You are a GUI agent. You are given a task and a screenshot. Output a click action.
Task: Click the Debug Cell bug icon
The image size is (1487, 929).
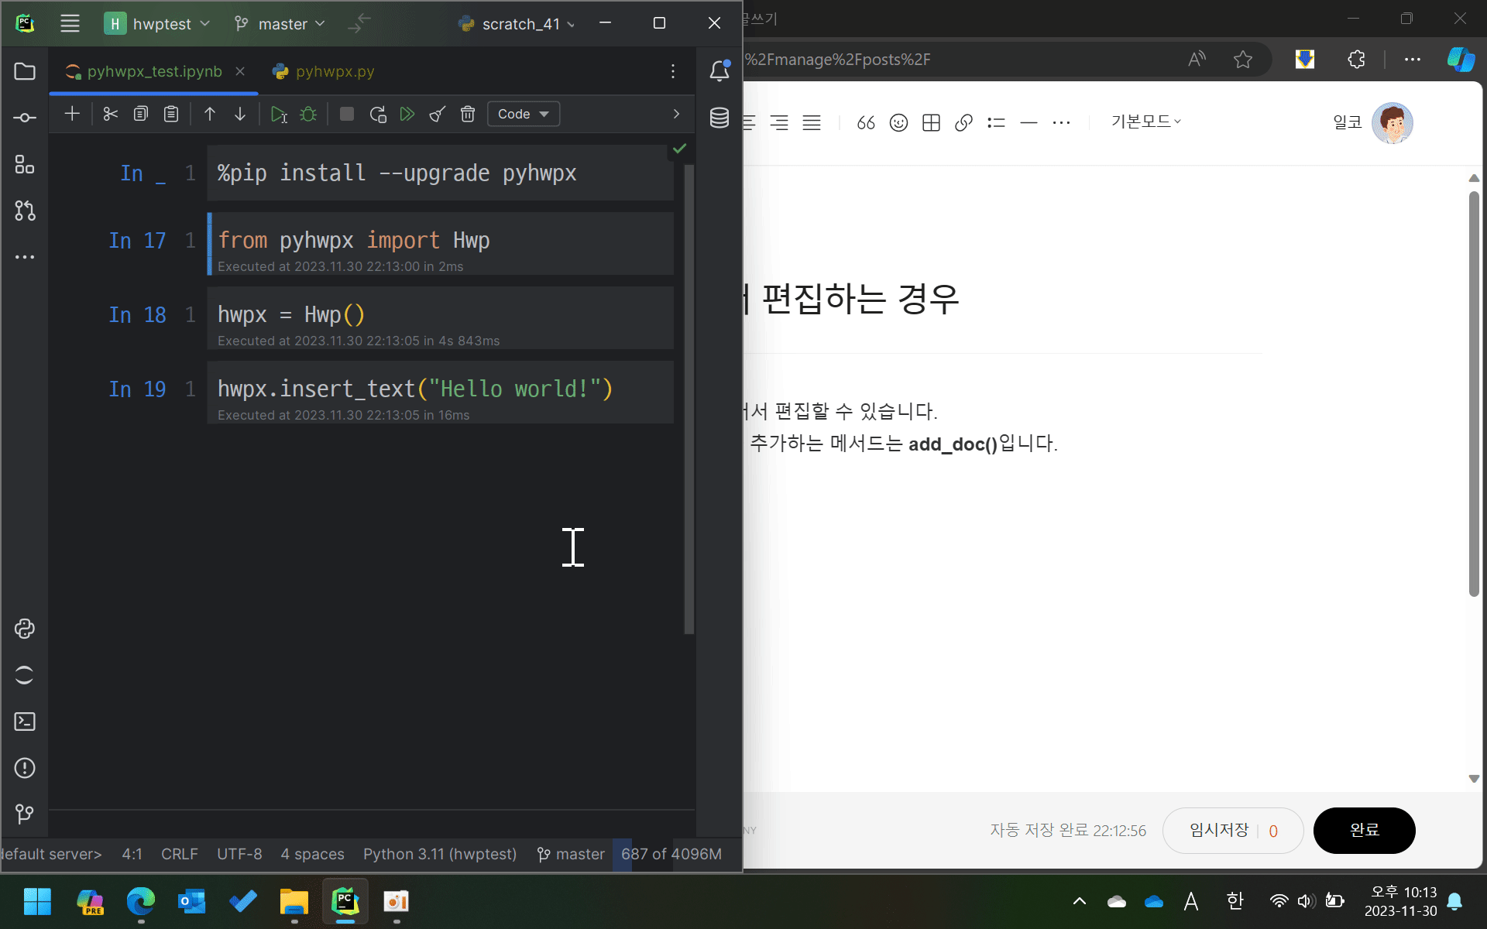[x=308, y=115]
